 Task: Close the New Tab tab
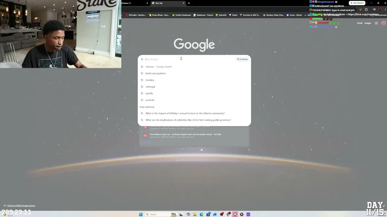tap(183, 3)
